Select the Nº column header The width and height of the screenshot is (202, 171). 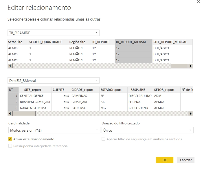[13, 90]
